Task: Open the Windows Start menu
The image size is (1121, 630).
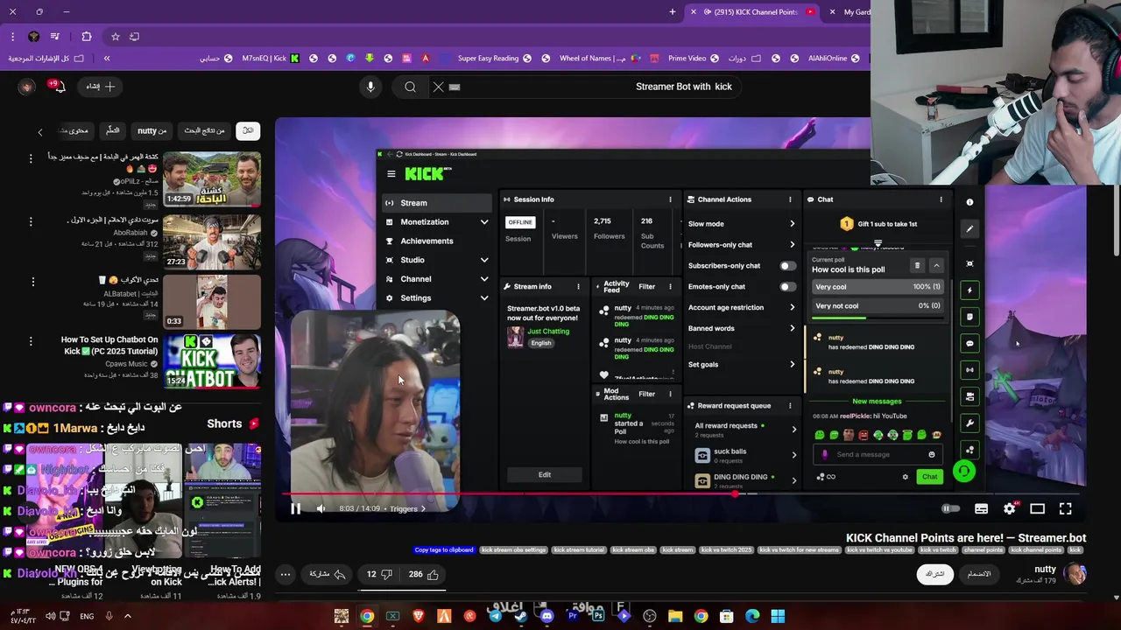Action: [778, 617]
